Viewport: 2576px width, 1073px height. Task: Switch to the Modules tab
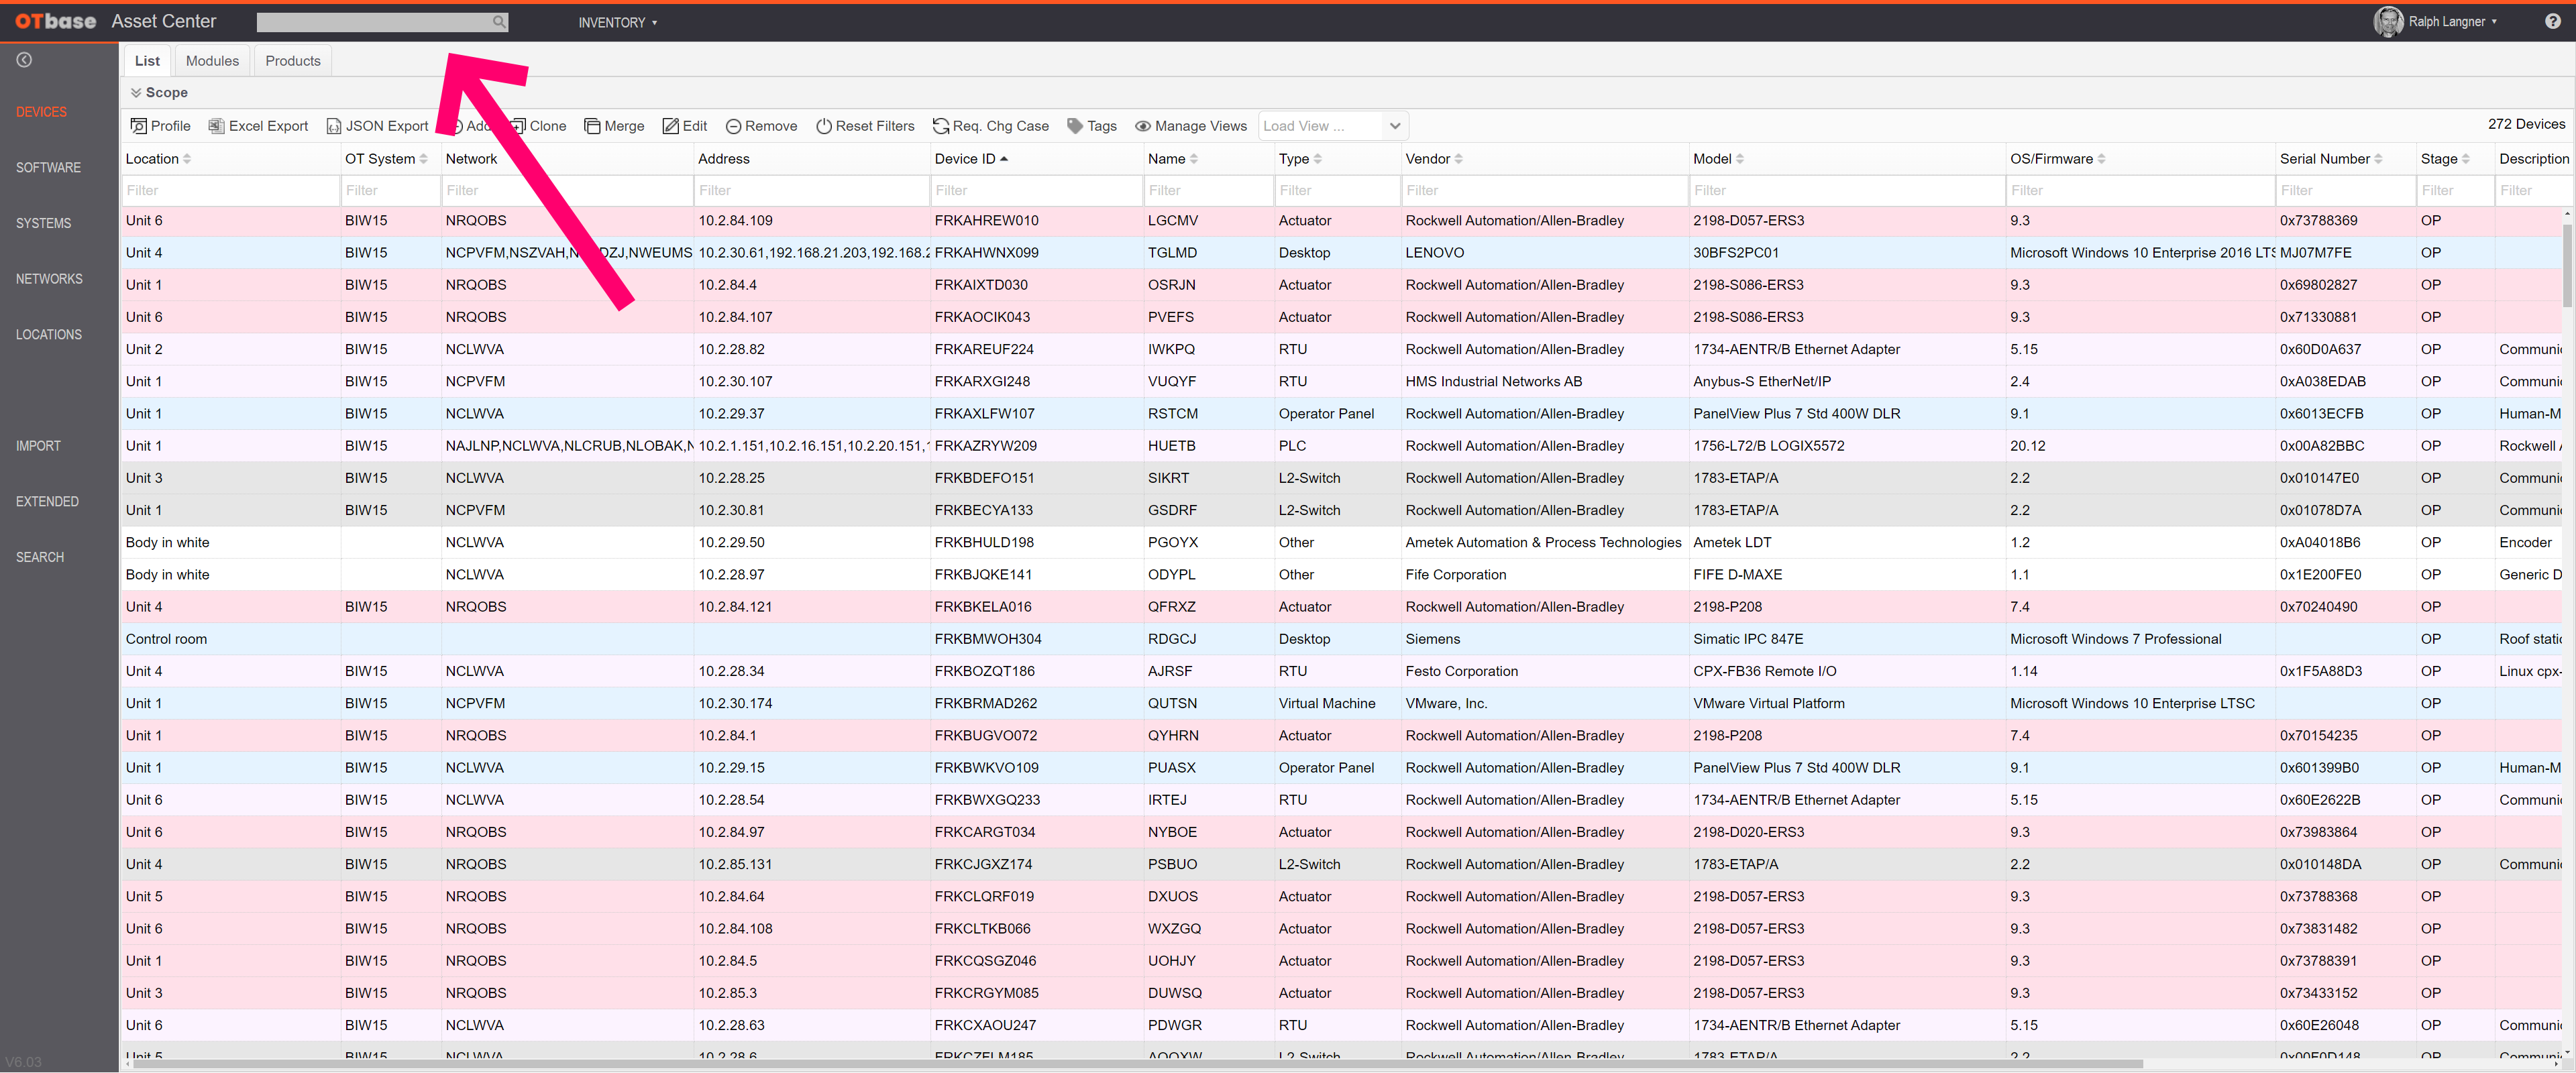(212, 61)
